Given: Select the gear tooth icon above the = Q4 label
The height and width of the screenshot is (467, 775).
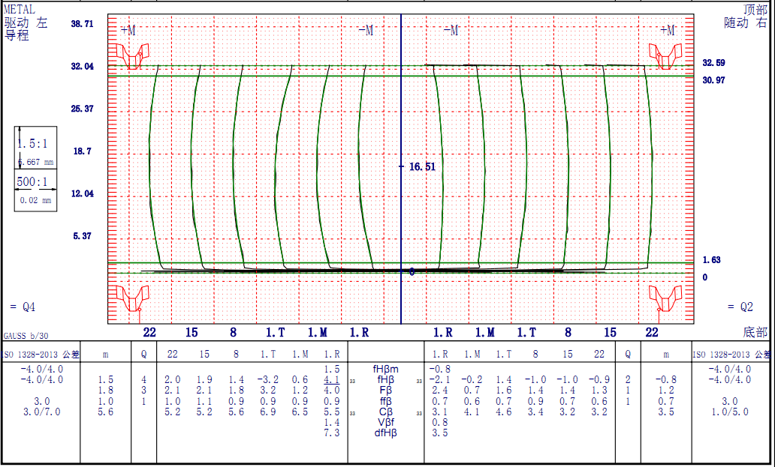Looking at the screenshot, I should (132, 298).
